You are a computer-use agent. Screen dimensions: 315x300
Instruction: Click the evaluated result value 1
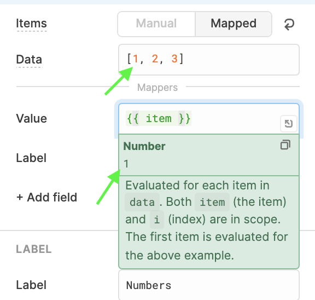click(x=126, y=164)
